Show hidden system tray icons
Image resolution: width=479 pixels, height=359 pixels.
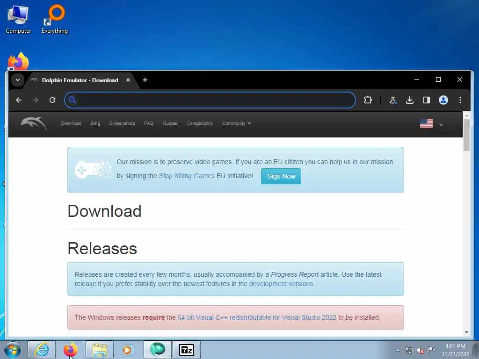398,351
